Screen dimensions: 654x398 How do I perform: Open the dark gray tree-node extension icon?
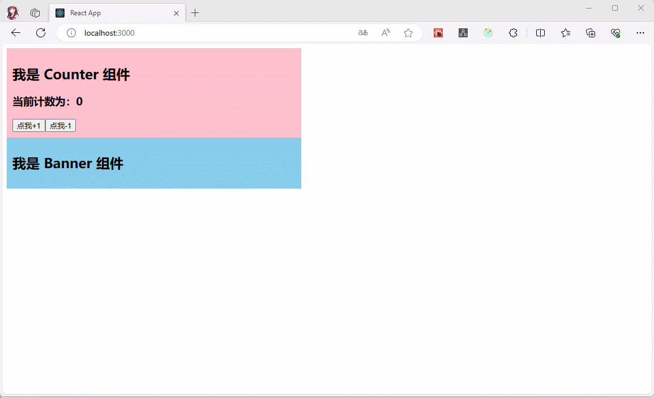(x=463, y=33)
